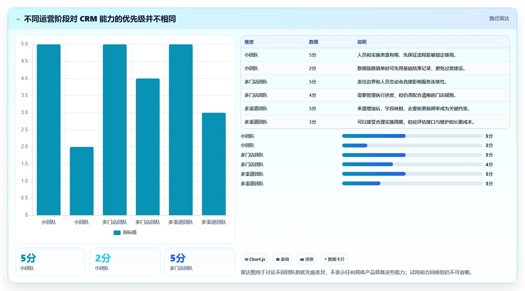Screen dimensions: 525x291
Task: Open the 5分 小团队 data card
Action: click(x=50, y=262)
